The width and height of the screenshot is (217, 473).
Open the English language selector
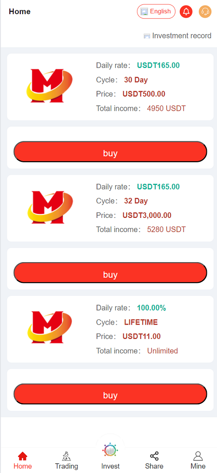[156, 12]
